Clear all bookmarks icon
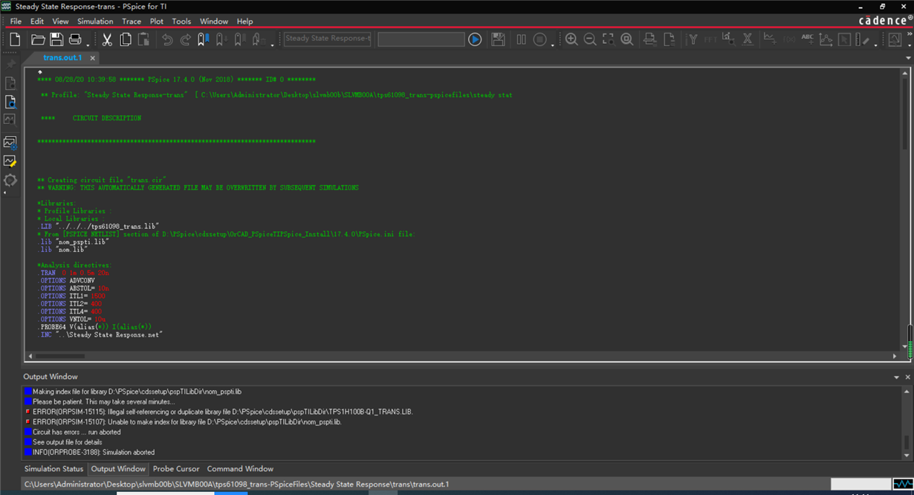Viewport: 914px width, 495px height. pos(258,39)
